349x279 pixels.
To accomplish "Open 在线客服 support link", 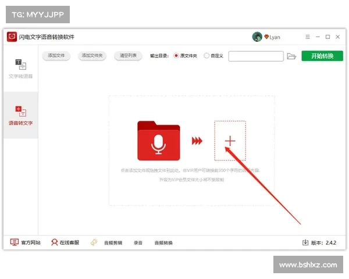I will pyautogui.click(x=69, y=242).
